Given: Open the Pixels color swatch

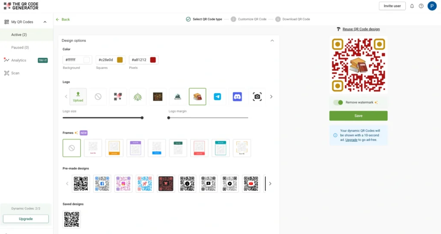Looking at the screenshot, I should tap(153, 60).
